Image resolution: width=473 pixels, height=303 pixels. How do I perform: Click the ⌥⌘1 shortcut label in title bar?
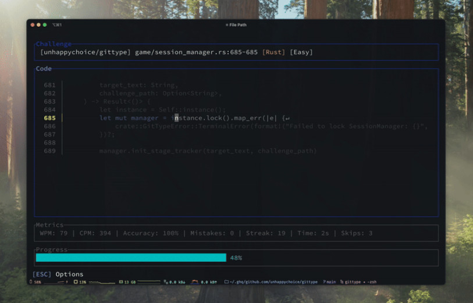(x=56, y=25)
